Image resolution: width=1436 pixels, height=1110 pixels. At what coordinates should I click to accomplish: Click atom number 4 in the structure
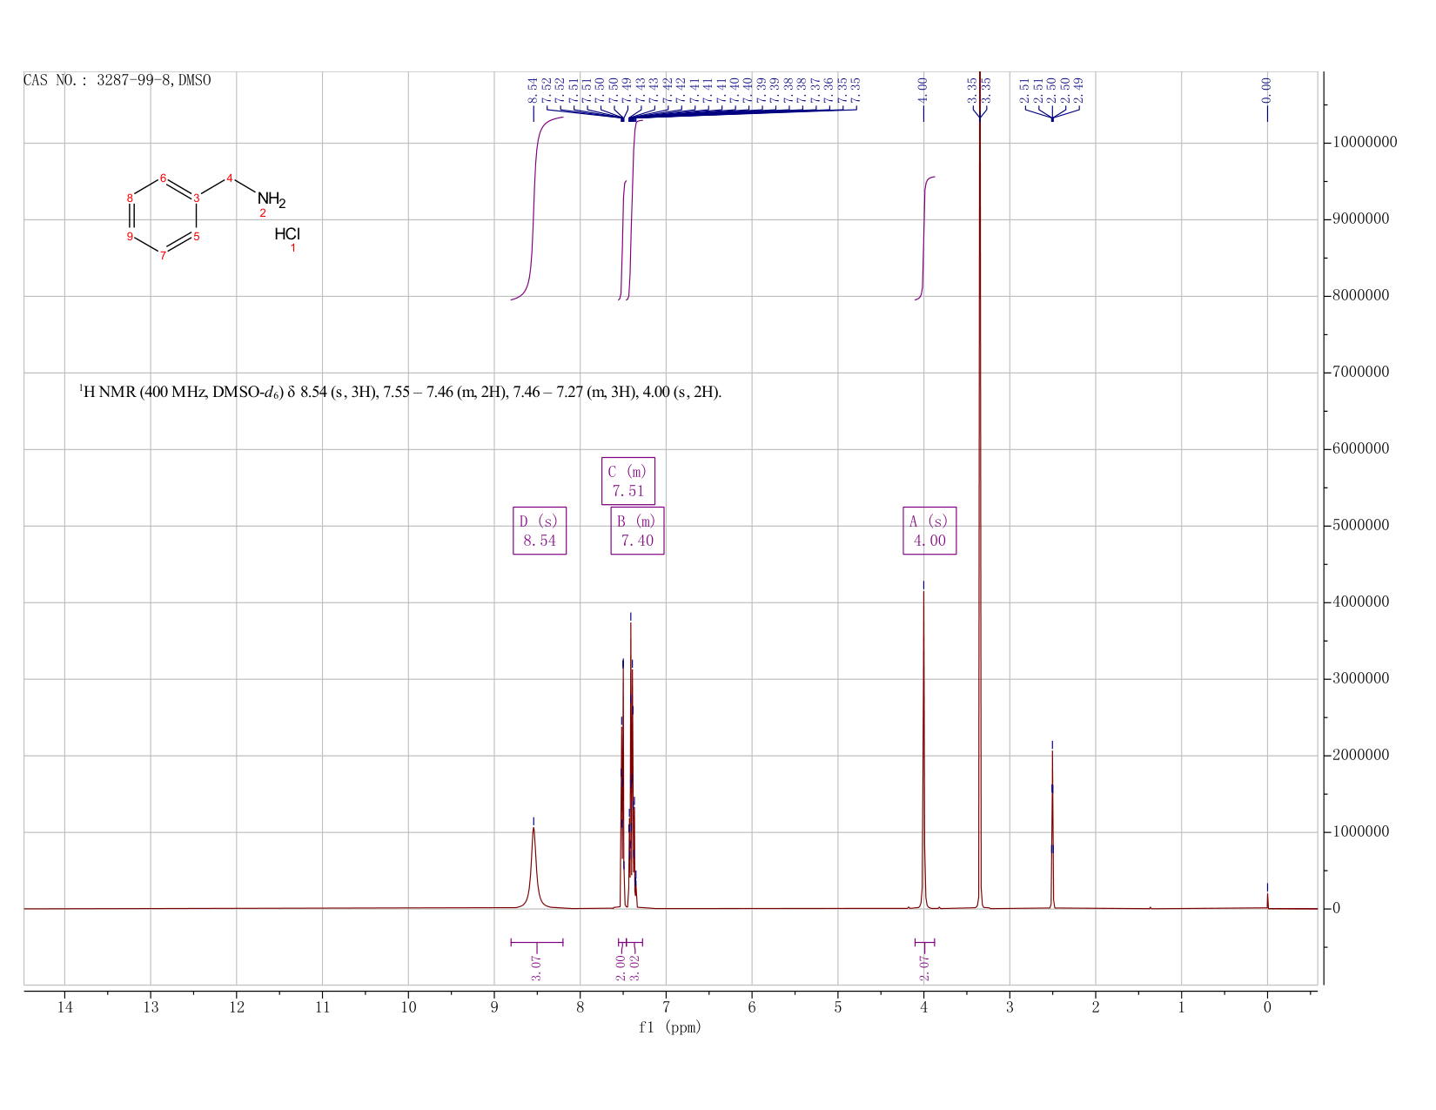click(x=230, y=178)
